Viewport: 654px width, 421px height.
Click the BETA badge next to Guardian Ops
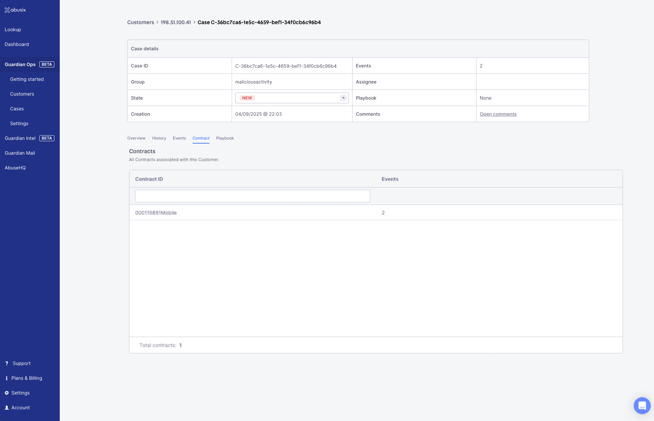click(47, 64)
